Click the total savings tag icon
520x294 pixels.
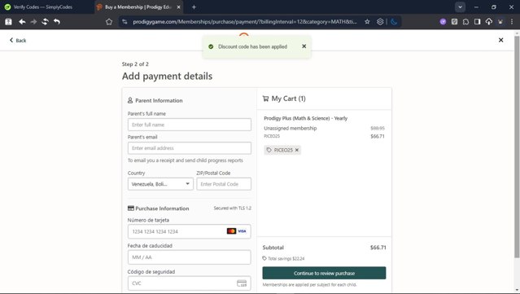(264, 258)
